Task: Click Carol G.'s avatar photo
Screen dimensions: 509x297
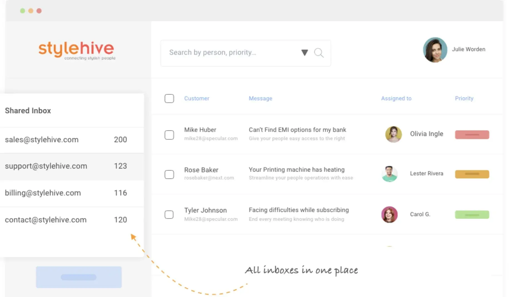Action: 389,214
